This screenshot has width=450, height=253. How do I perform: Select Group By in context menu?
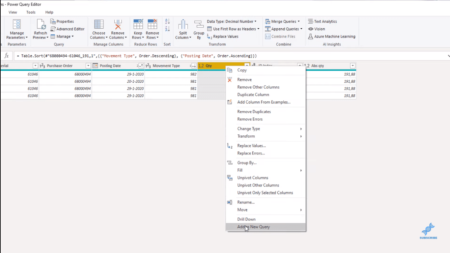click(x=266, y=163)
